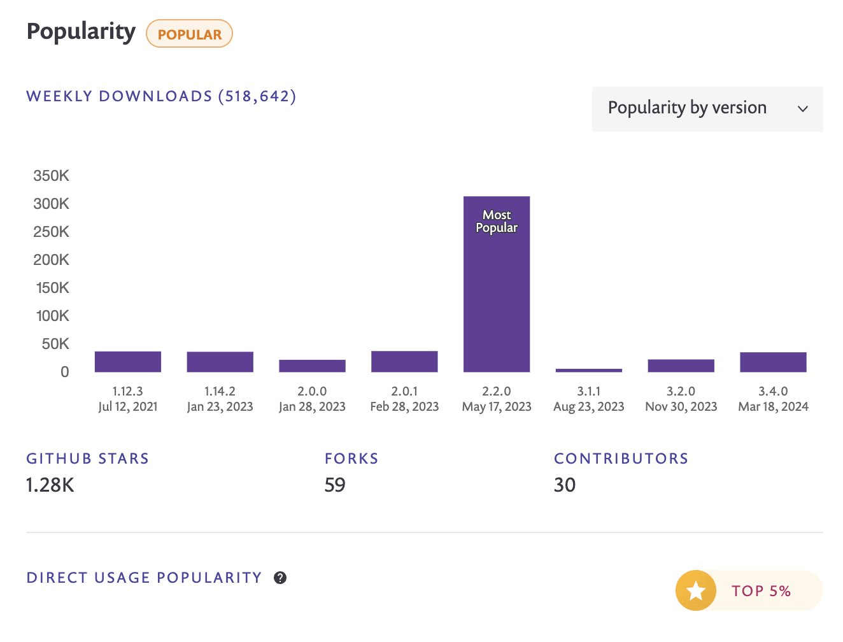Select the 1.14.2 version bar
843x642 pixels.
220,362
